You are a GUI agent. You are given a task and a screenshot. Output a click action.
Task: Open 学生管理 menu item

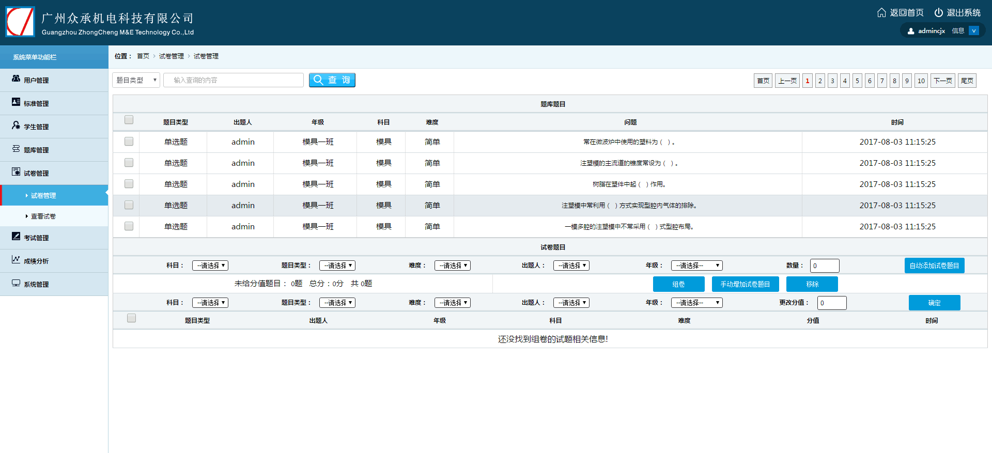[54, 127]
